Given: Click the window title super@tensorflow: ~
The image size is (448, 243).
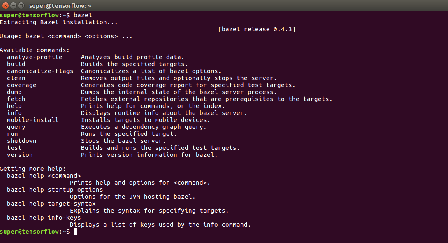Looking at the screenshot, I should (x=60, y=6).
